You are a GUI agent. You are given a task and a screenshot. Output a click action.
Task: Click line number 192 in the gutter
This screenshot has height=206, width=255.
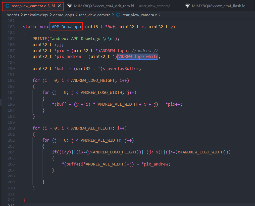[x=11, y=80]
